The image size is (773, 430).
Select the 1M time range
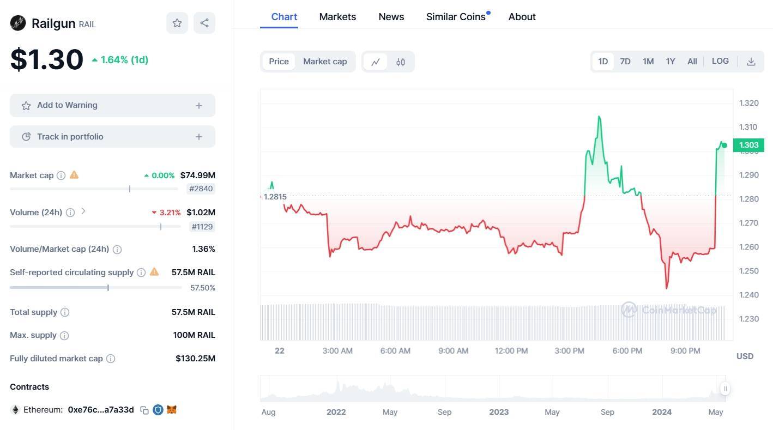pyautogui.click(x=648, y=62)
